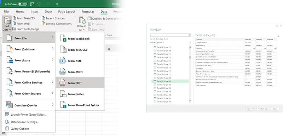Open Customize Quick Access Toolbar dropdown

[x=57, y=4]
